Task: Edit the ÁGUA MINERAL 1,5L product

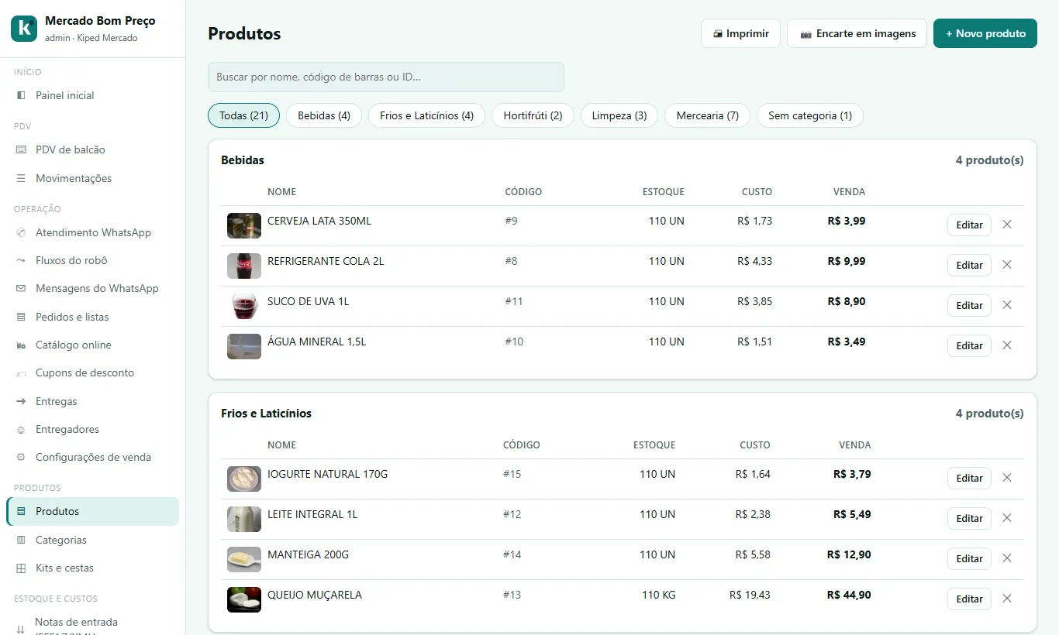Action: pos(969,345)
